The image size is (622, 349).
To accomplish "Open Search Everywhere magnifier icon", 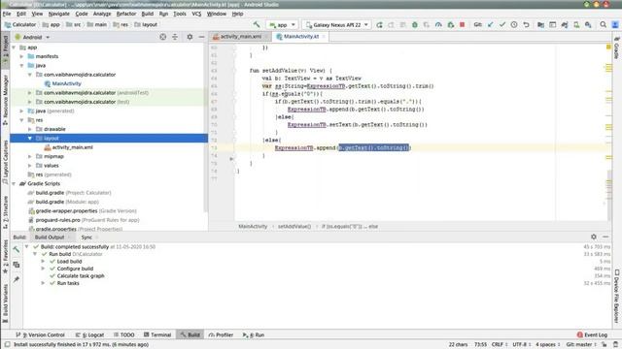I will pos(603,24).
